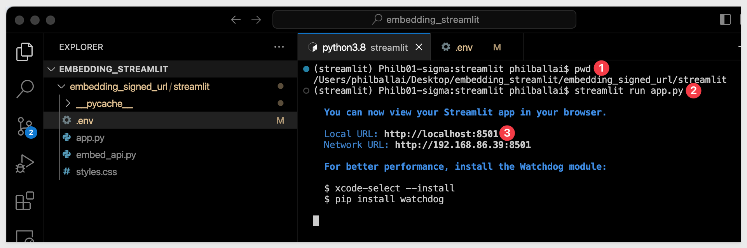Open app.py from the file tree
Screen dimensions: 747x248
(x=170, y=138)
